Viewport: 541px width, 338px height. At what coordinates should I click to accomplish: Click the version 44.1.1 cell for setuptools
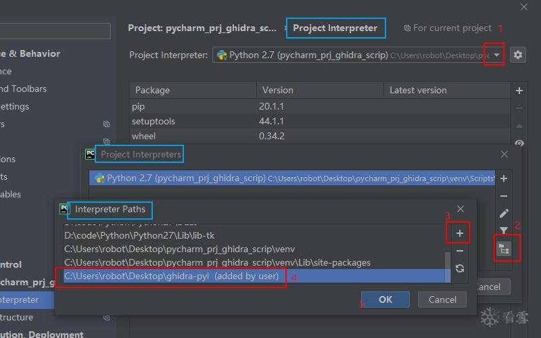(271, 121)
